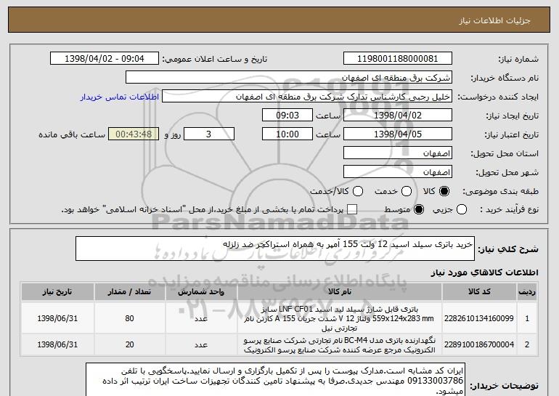Click the creation time field 09:03
Screen dimensions: 559x396
click(x=287, y=116)
